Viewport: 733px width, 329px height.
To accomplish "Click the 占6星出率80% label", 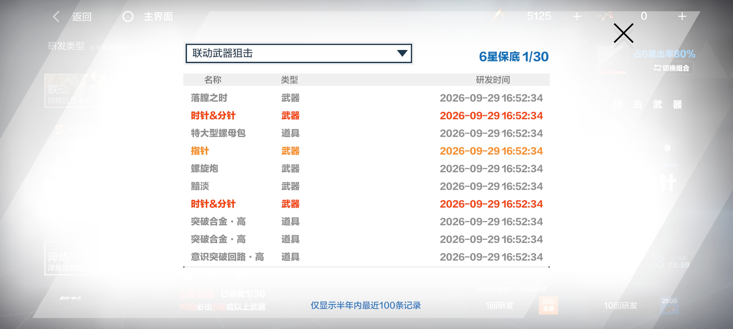I will coord(665,54).
